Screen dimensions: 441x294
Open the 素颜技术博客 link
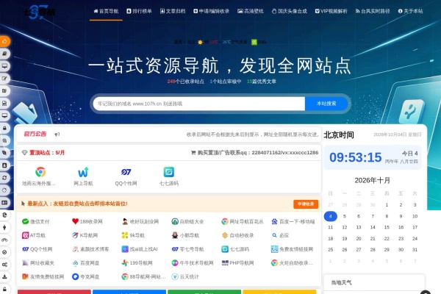click(90, 249)
